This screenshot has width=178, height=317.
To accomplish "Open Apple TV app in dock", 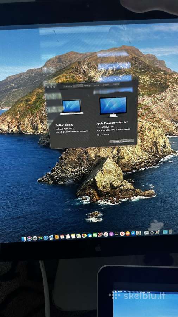I will (117, 234).
